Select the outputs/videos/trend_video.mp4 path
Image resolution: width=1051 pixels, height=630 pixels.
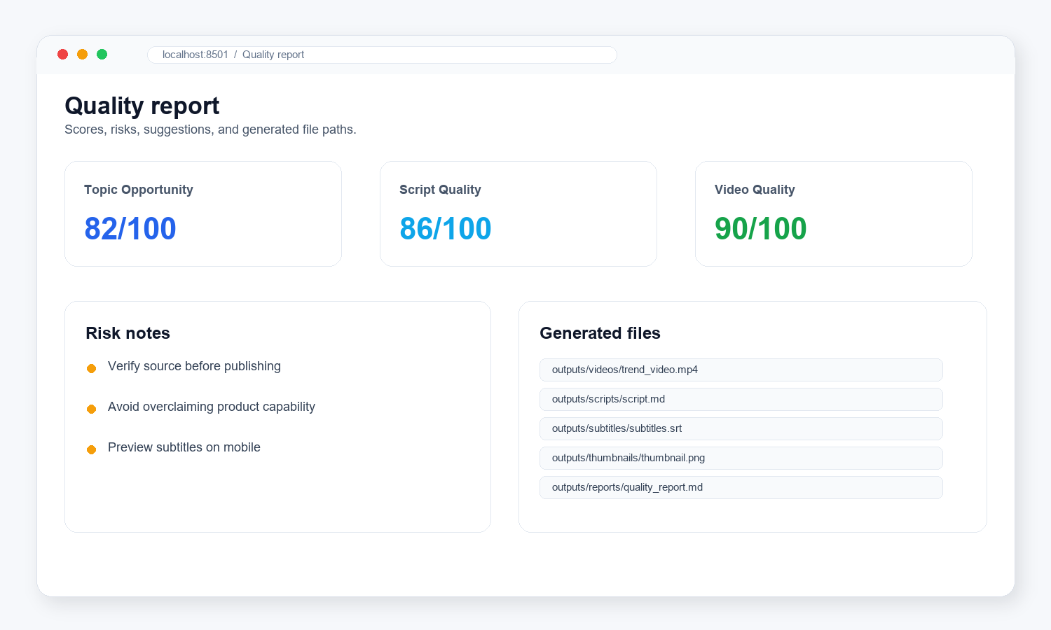(741, 370)
